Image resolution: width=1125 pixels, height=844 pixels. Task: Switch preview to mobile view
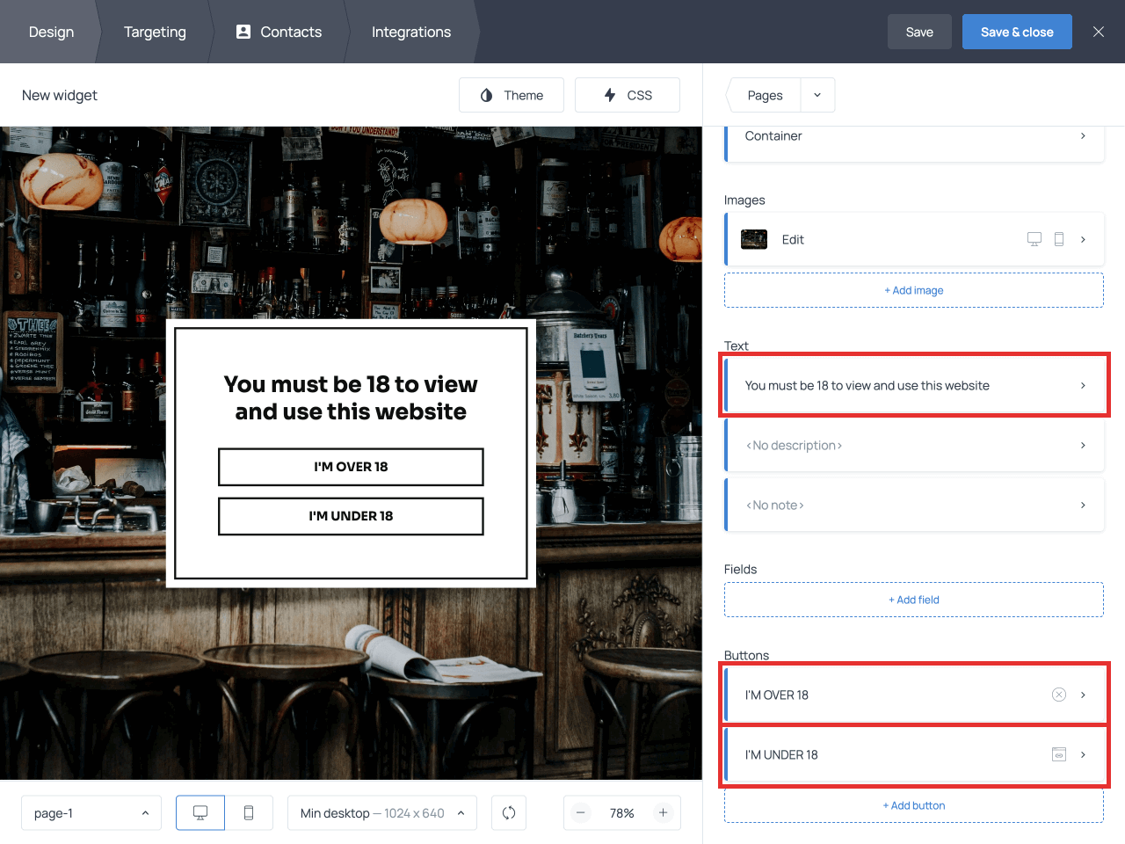tap(249, 812)
